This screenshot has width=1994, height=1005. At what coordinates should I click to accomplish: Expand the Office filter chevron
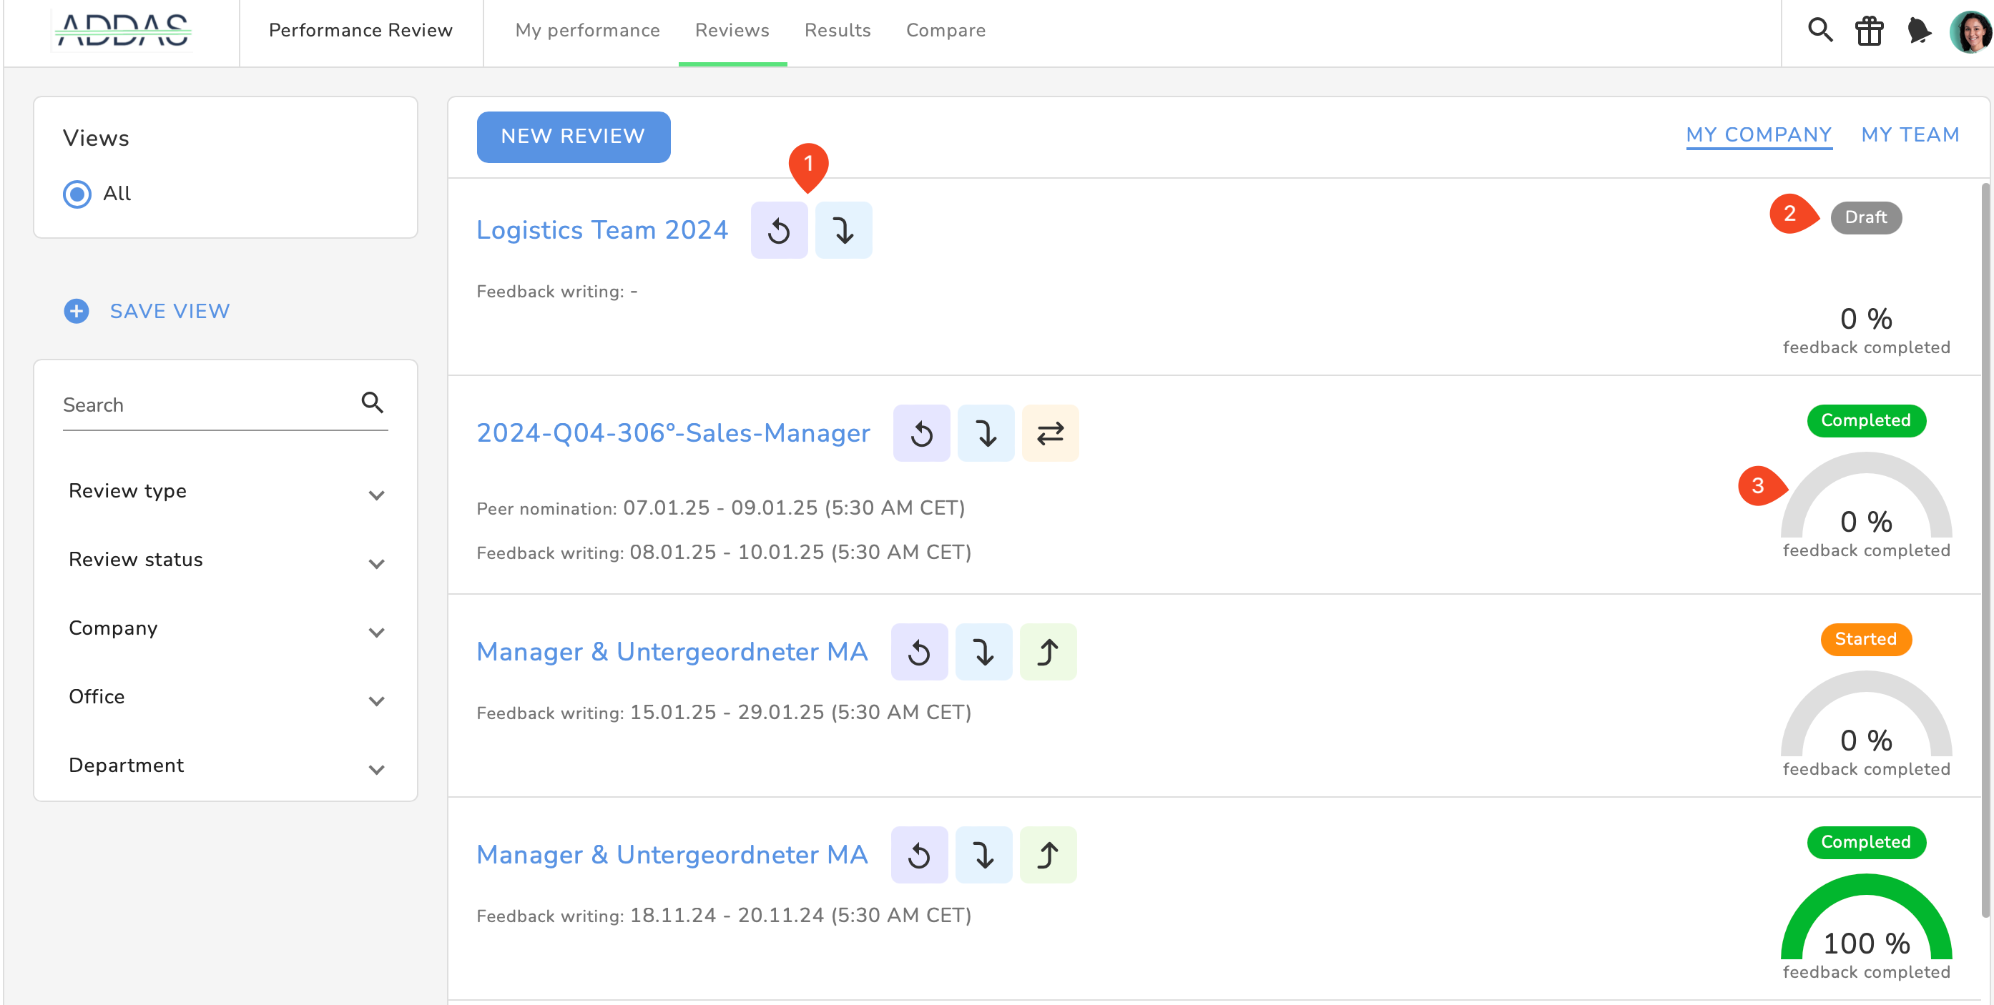[x=376, y=701]
